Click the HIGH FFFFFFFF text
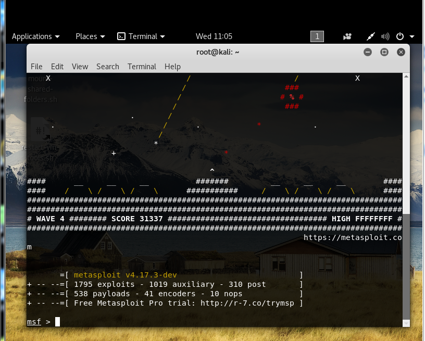Image resolution: width=425 pixels, height=341 pixels. [362, 219]
